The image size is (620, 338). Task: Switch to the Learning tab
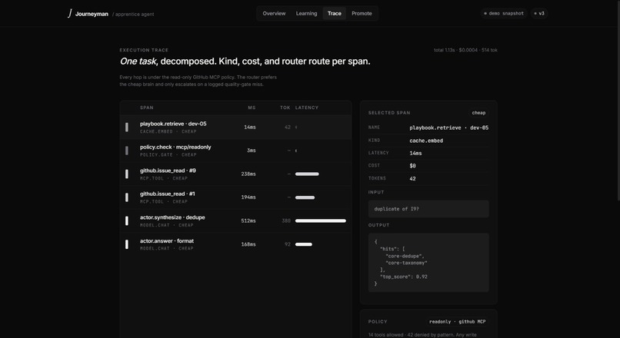306,13
